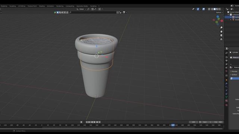Click the play reverse button

coord(92,122)
